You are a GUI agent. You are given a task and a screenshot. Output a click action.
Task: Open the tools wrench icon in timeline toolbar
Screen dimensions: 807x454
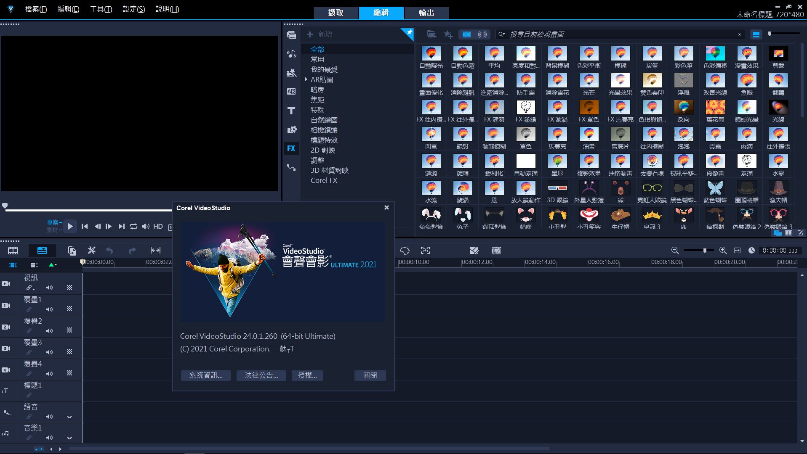(91, 251)
